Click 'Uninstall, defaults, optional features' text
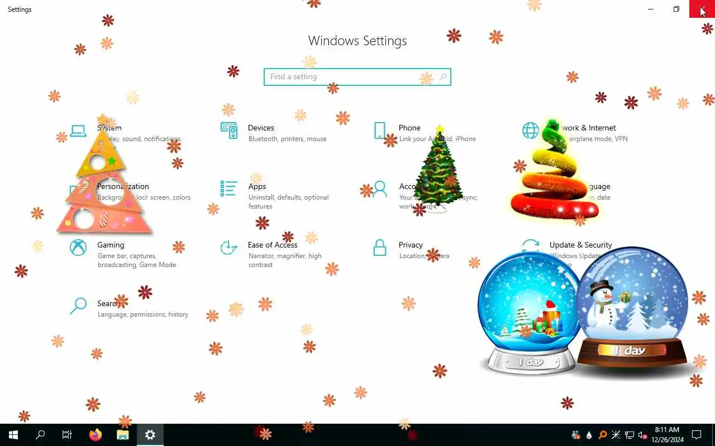This screenshot has width=715, height=446. pos(289,202)
